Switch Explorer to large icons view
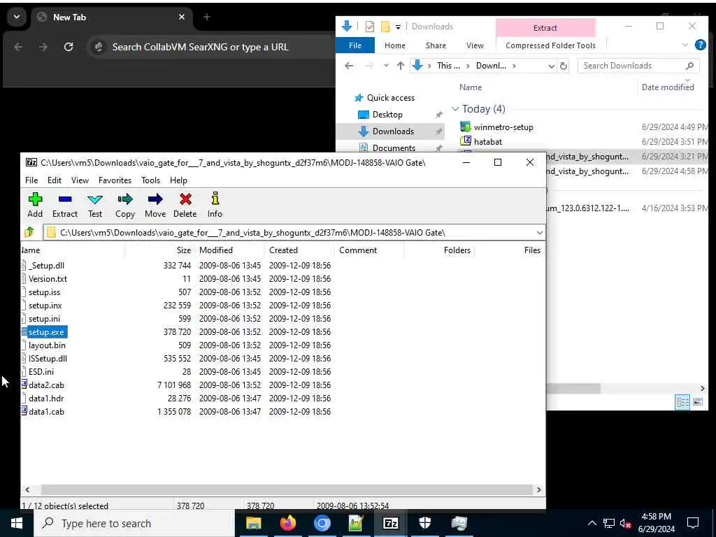The image size is (716, 537). click(x=698, y=402)
